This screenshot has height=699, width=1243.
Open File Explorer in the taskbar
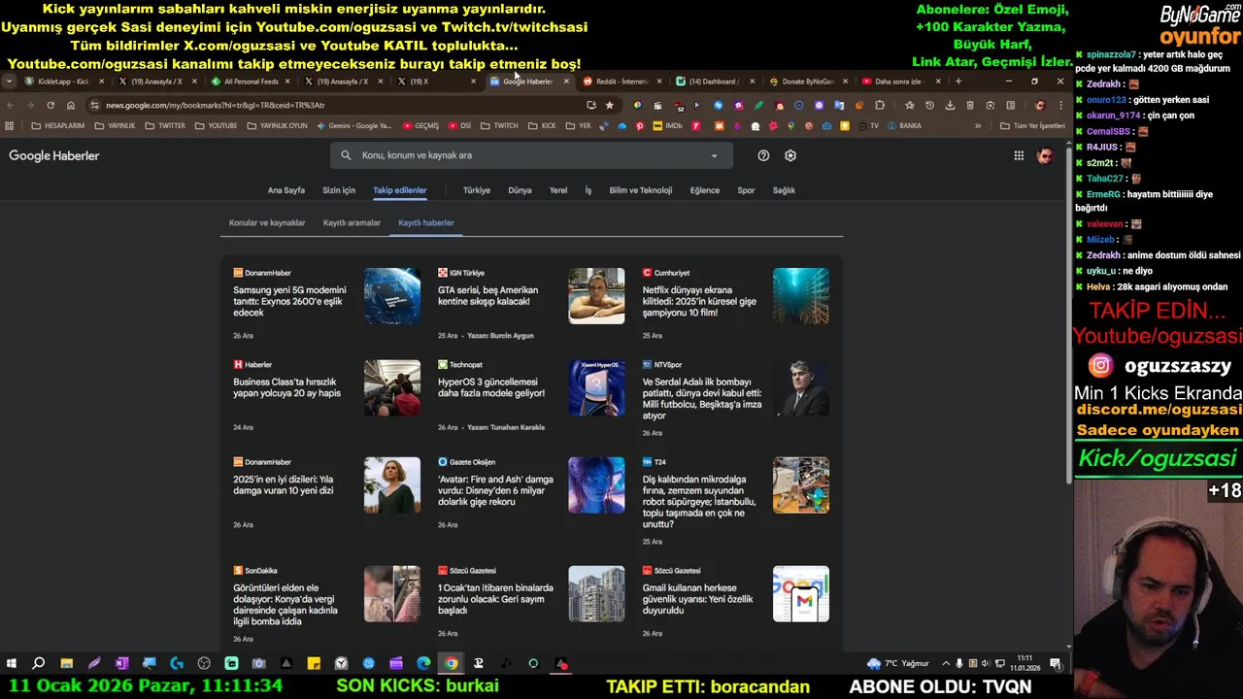point(66,663)
